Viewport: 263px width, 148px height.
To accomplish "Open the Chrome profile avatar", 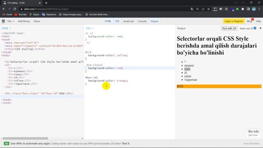I will click(254, 9).
